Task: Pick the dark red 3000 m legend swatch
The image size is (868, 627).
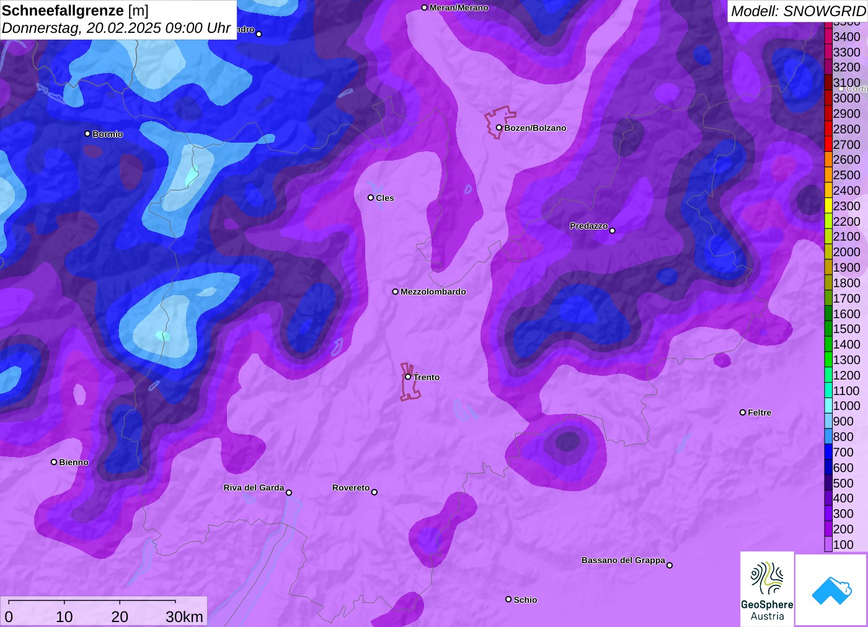Action: [x=828, y=98]
